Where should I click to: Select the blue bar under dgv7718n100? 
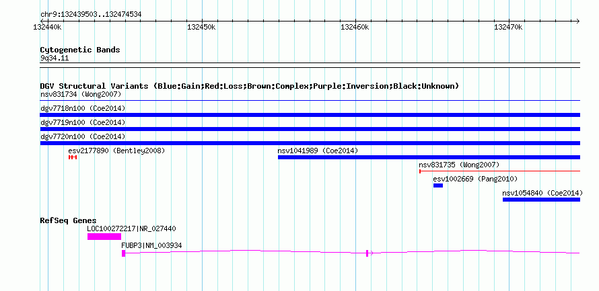pos(310,115)
